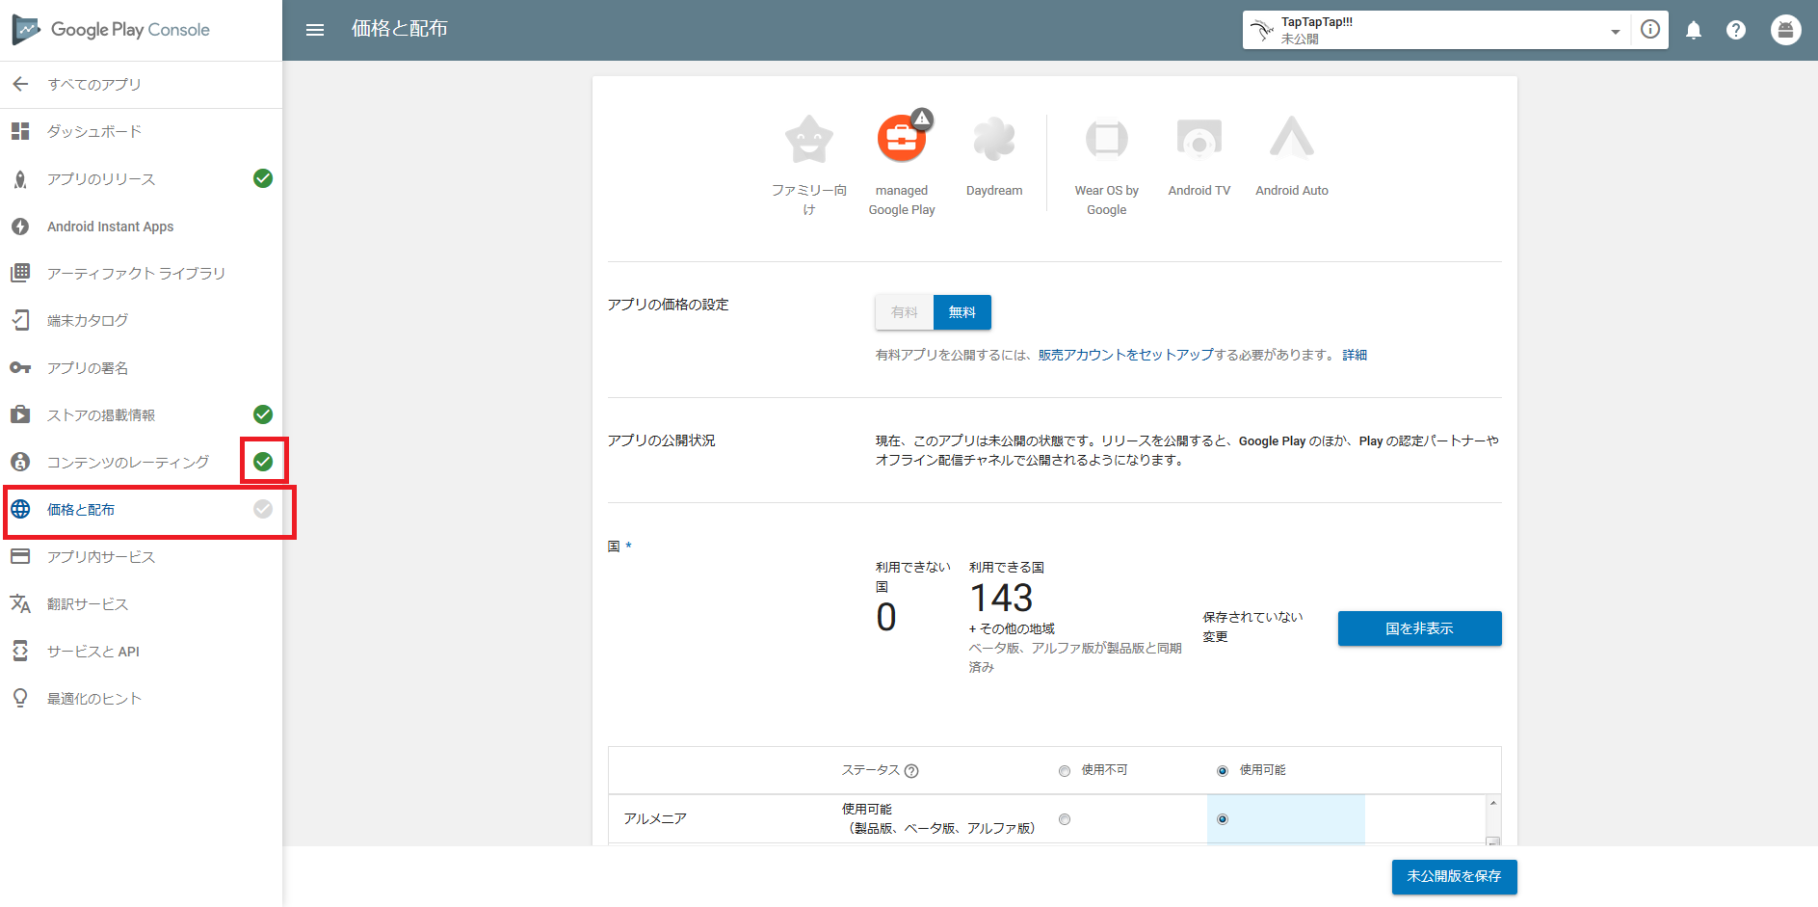
Task: Open the hamburger menu icon
Action: [315, 30]
